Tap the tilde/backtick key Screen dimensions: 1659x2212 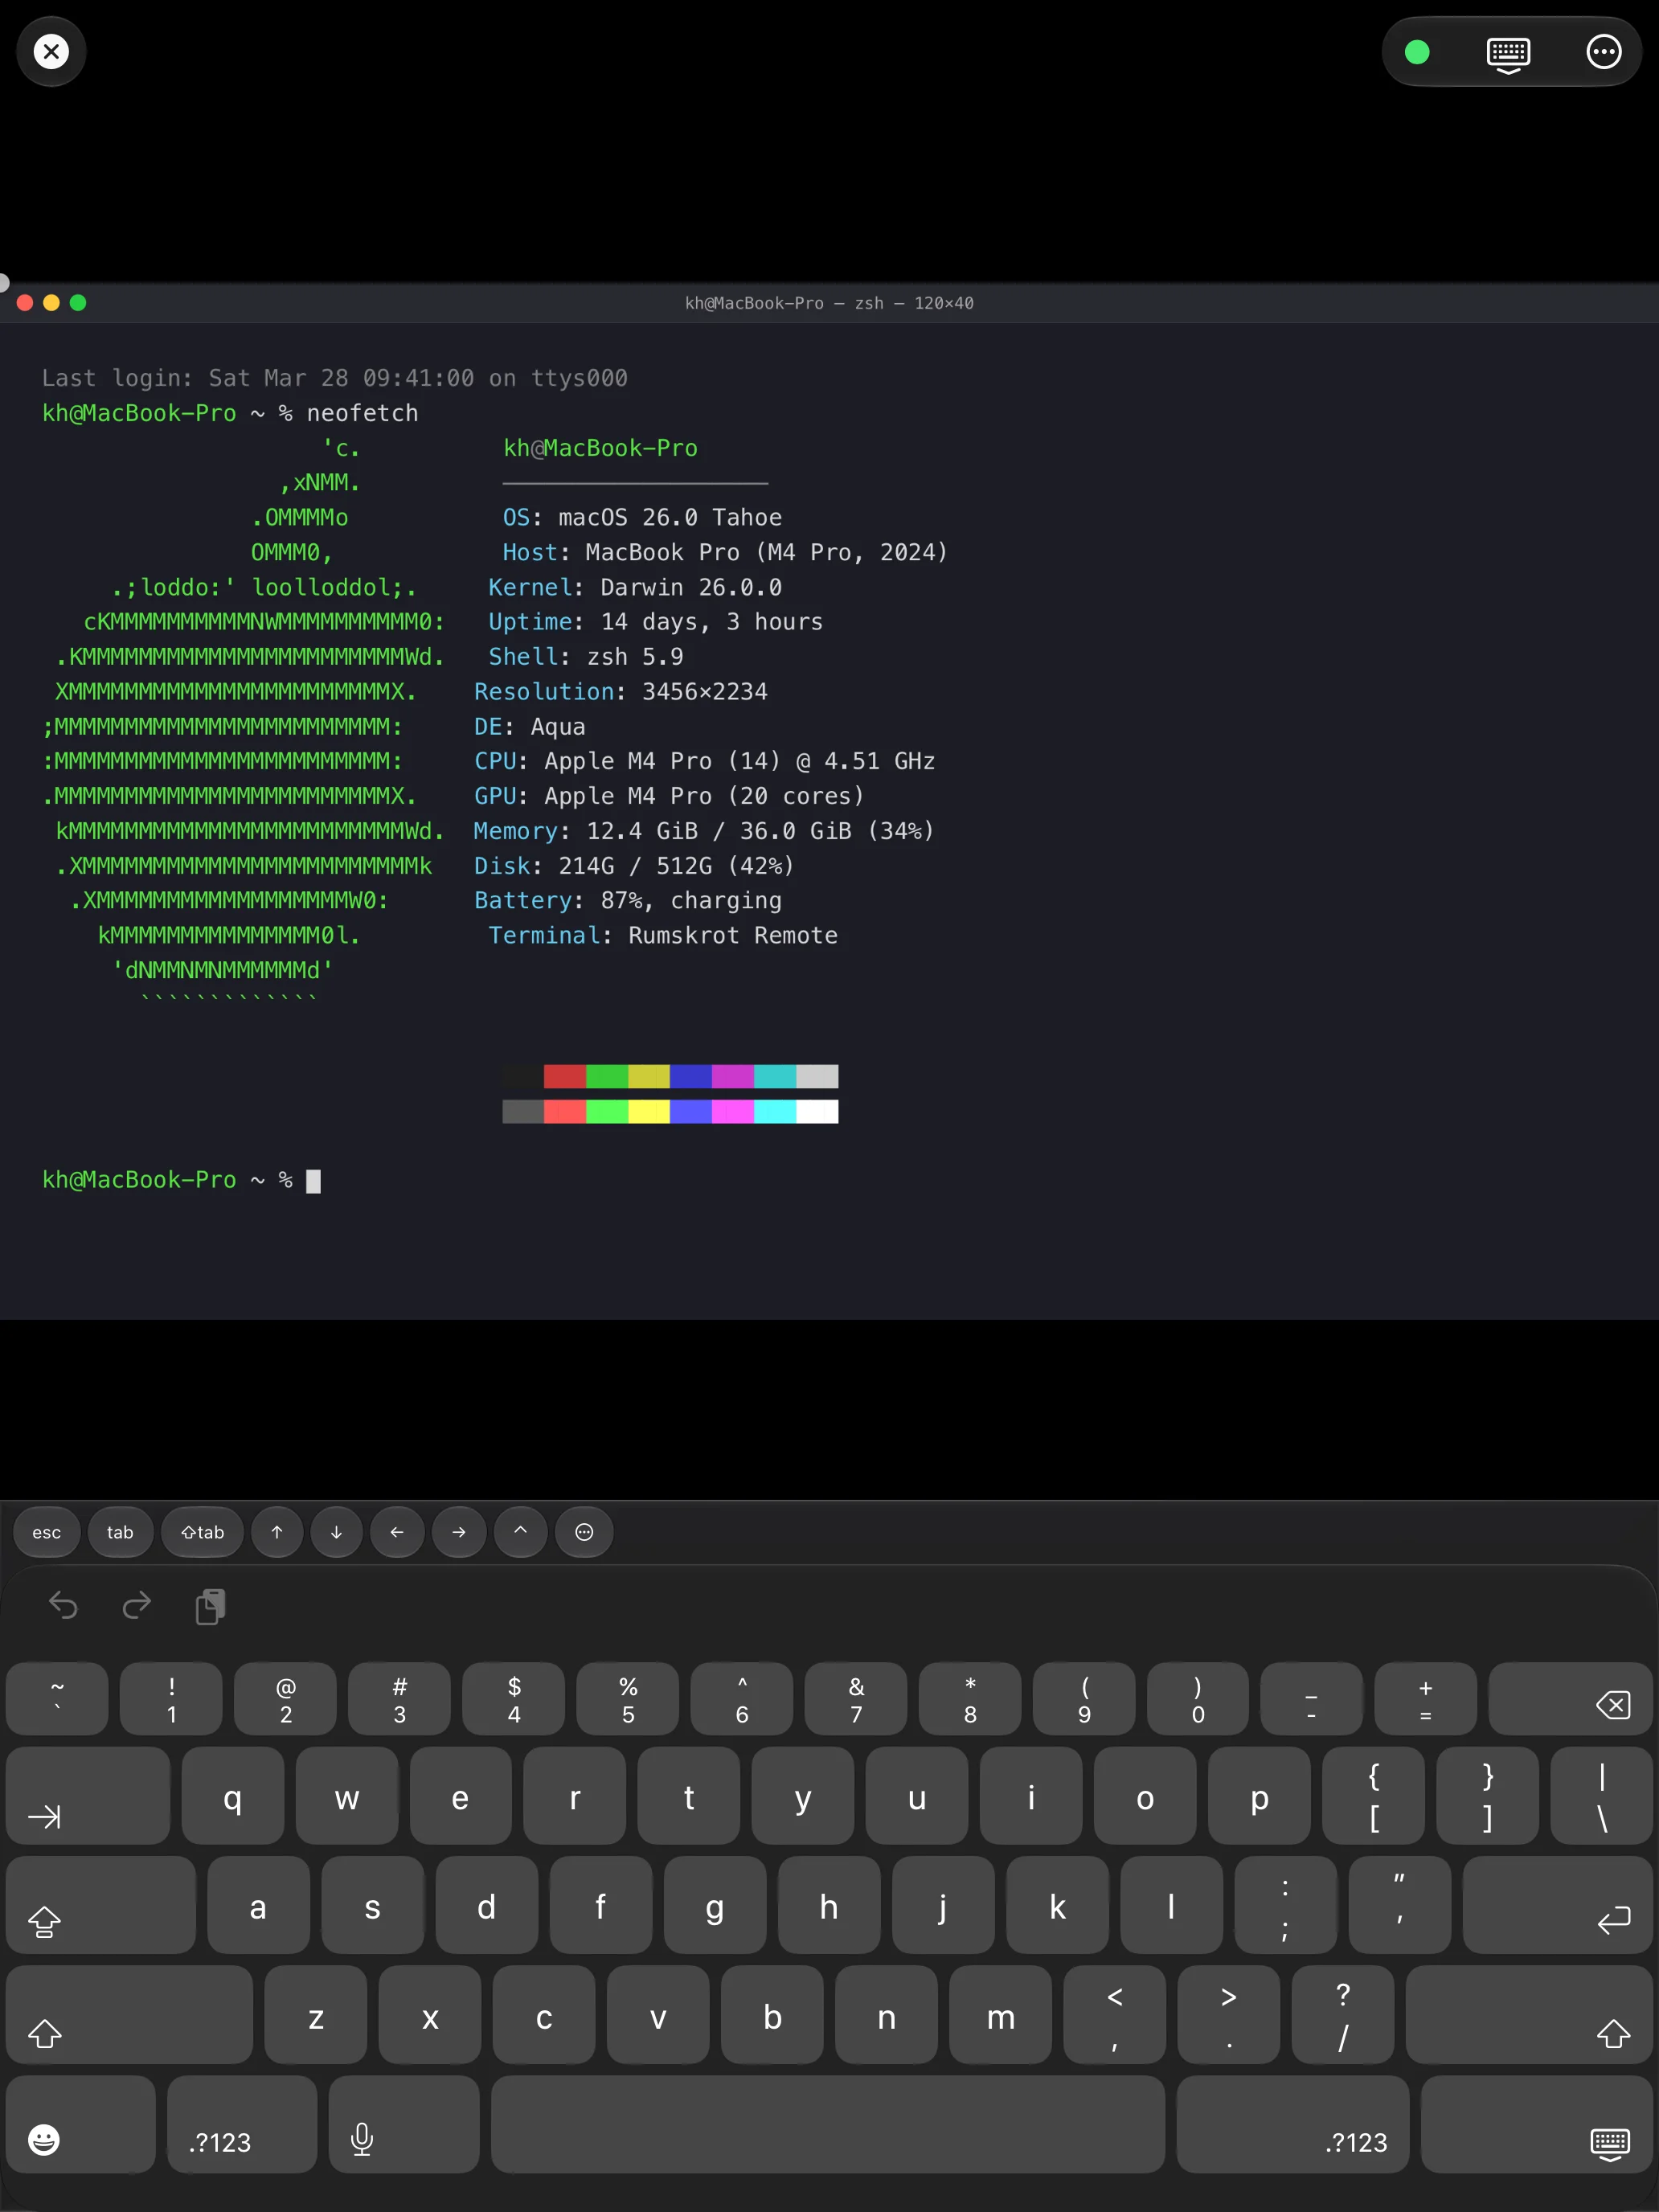(57, 1699)
